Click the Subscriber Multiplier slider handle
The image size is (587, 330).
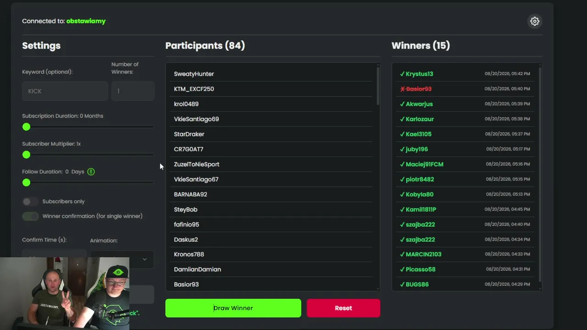click(x=26, y=155)
